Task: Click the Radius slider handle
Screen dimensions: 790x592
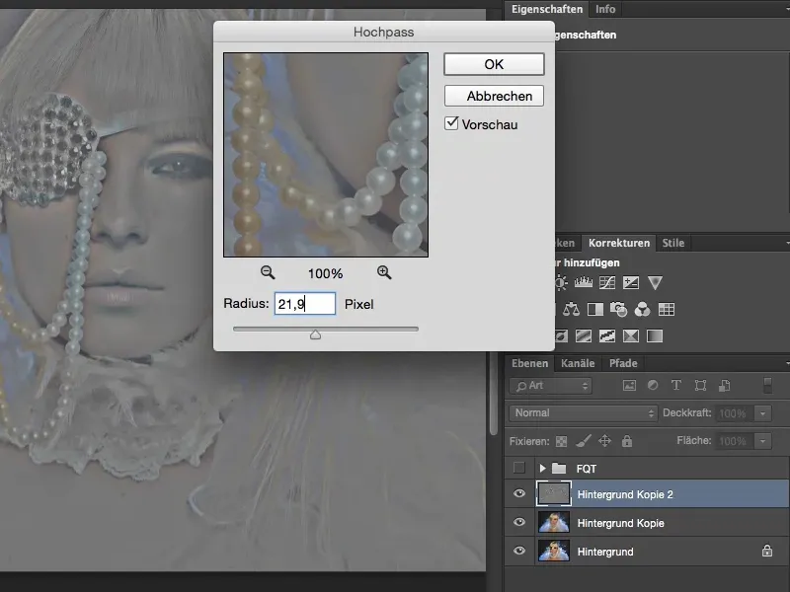Action: click(x=315, y=334)
